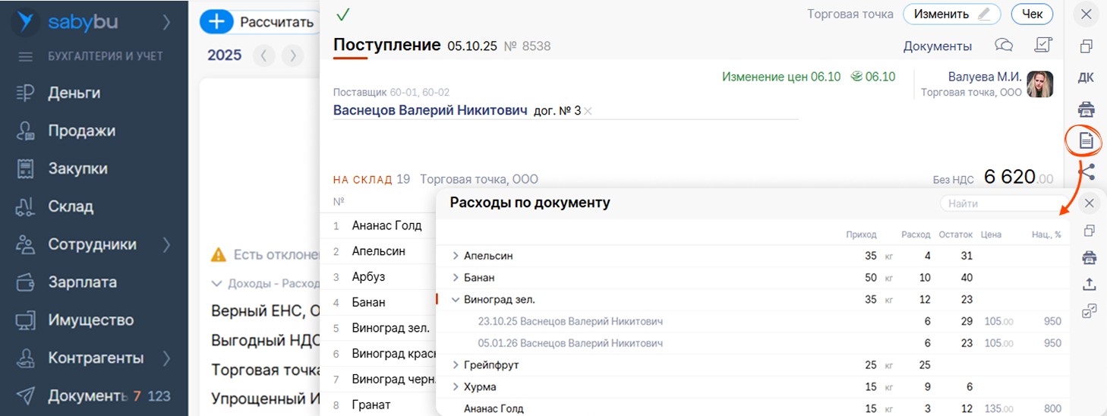Viewport: 1107px width, 416px height.
Task: Click the green checkmark posted status
Action: click(342, 14)
